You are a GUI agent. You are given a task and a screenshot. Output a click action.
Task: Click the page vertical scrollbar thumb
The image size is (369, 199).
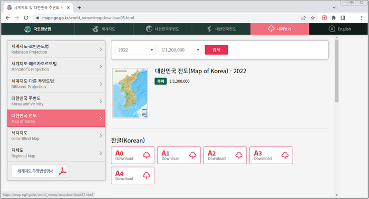tap(336, 71)
